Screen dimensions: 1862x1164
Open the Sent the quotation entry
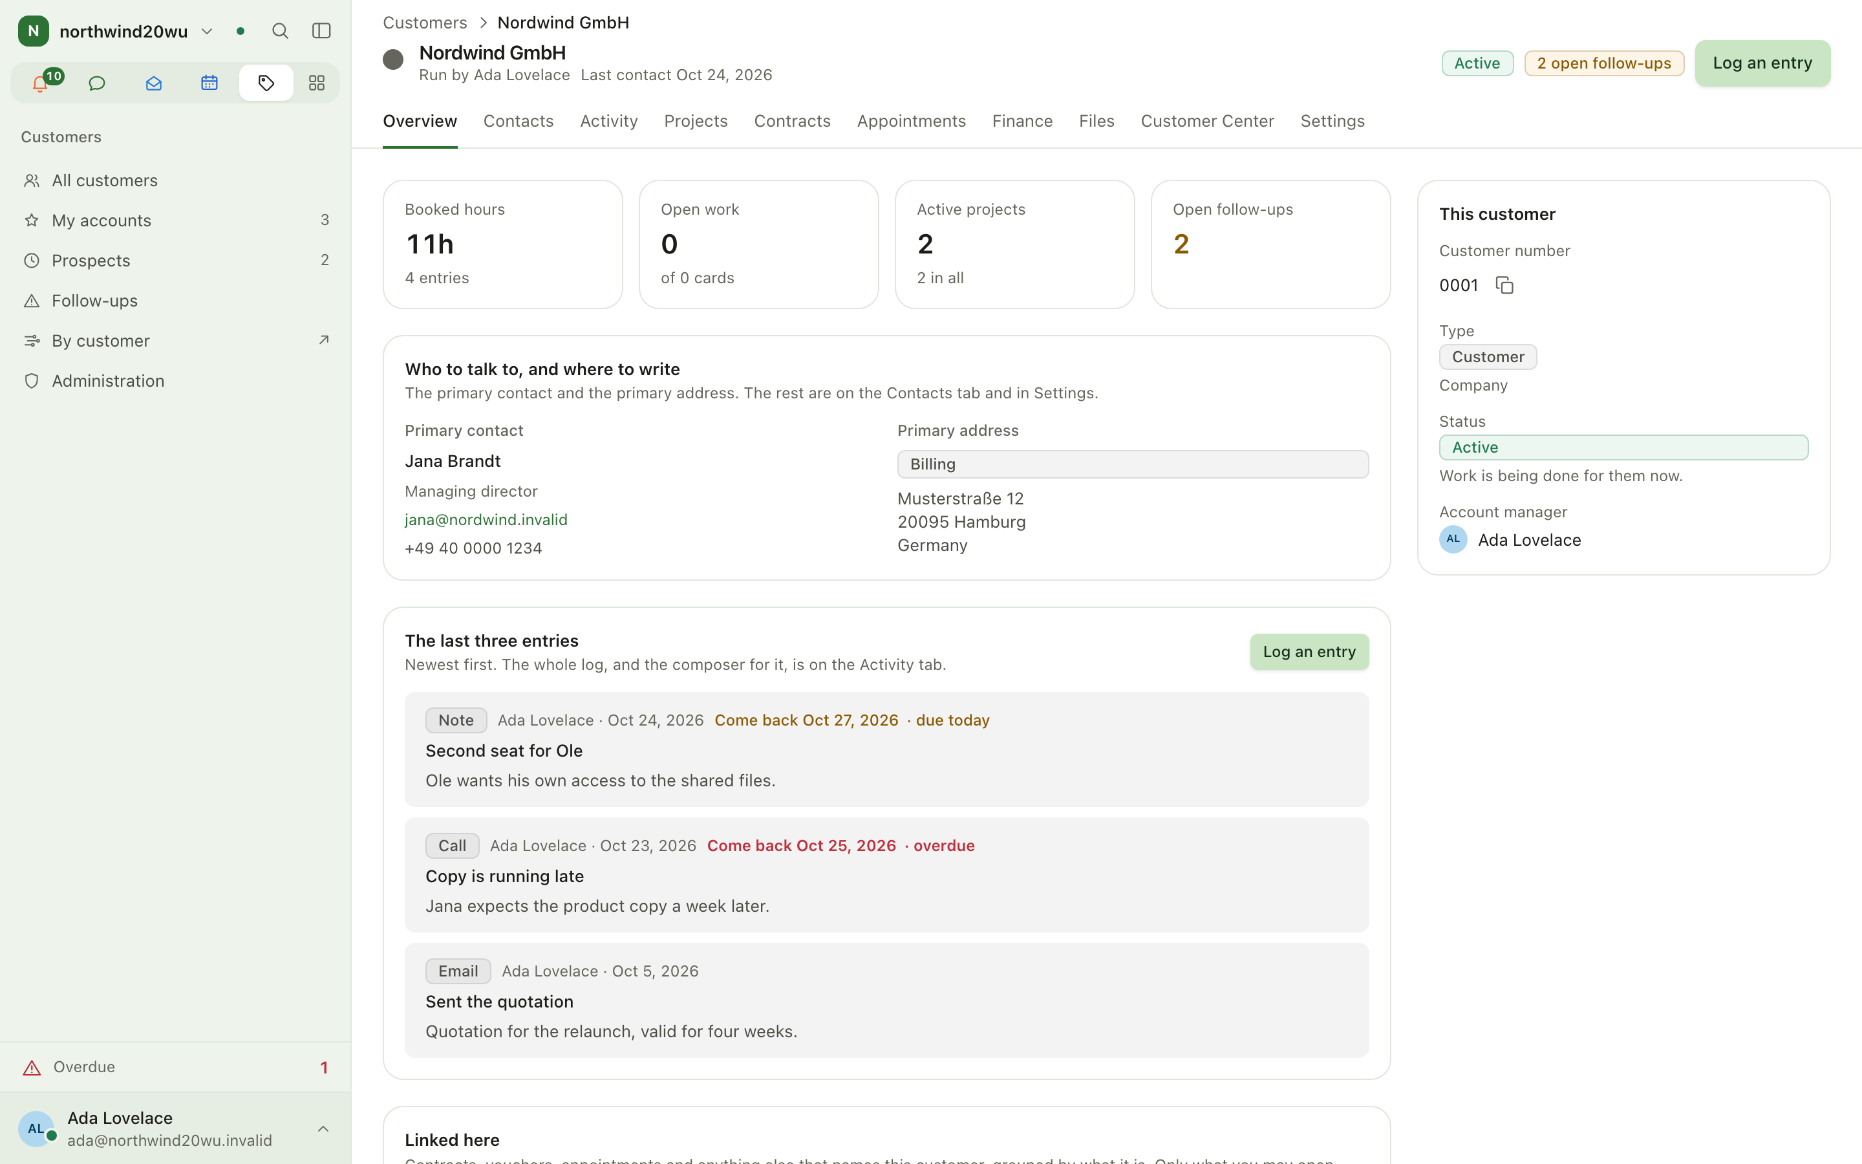(x=886, y=1001)
